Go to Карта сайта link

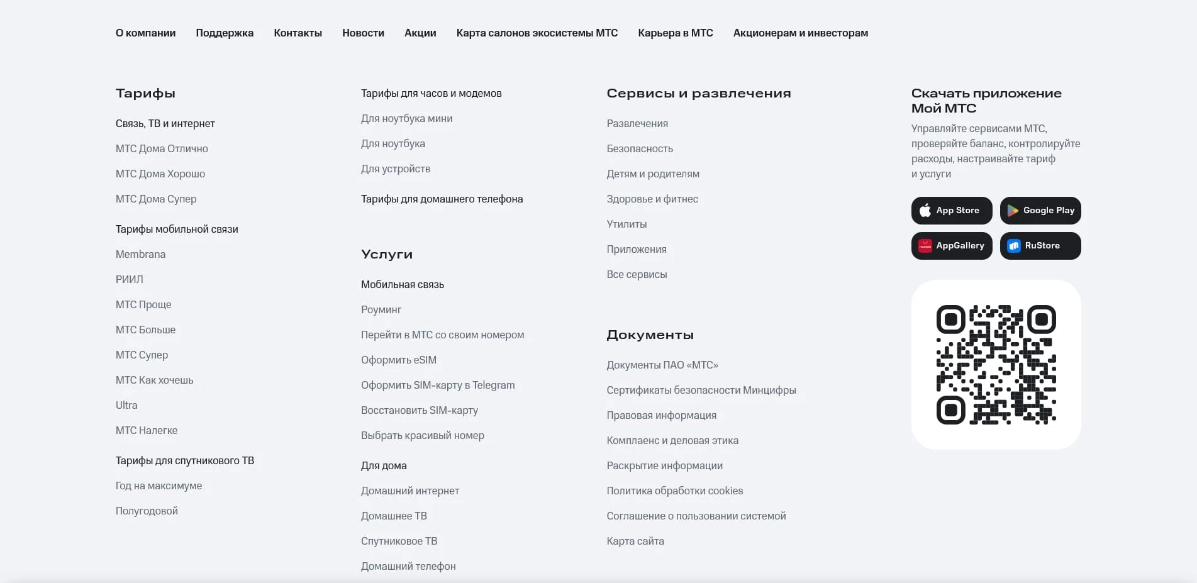click(x=635, y=541)
